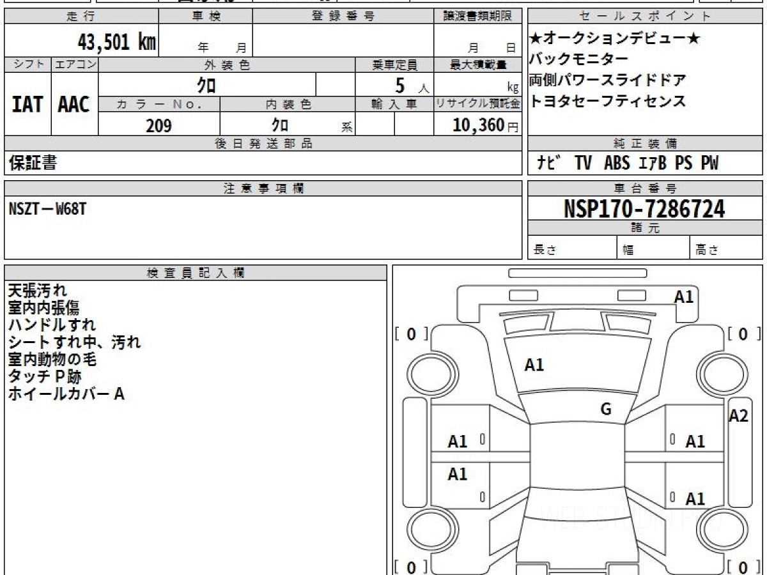
Task: Click the 両側パワースライドドア line
Action: 608,80
